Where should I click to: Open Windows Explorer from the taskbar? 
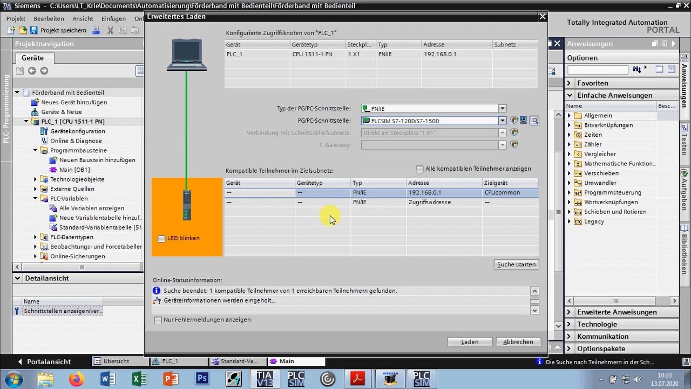pos(46,379)
